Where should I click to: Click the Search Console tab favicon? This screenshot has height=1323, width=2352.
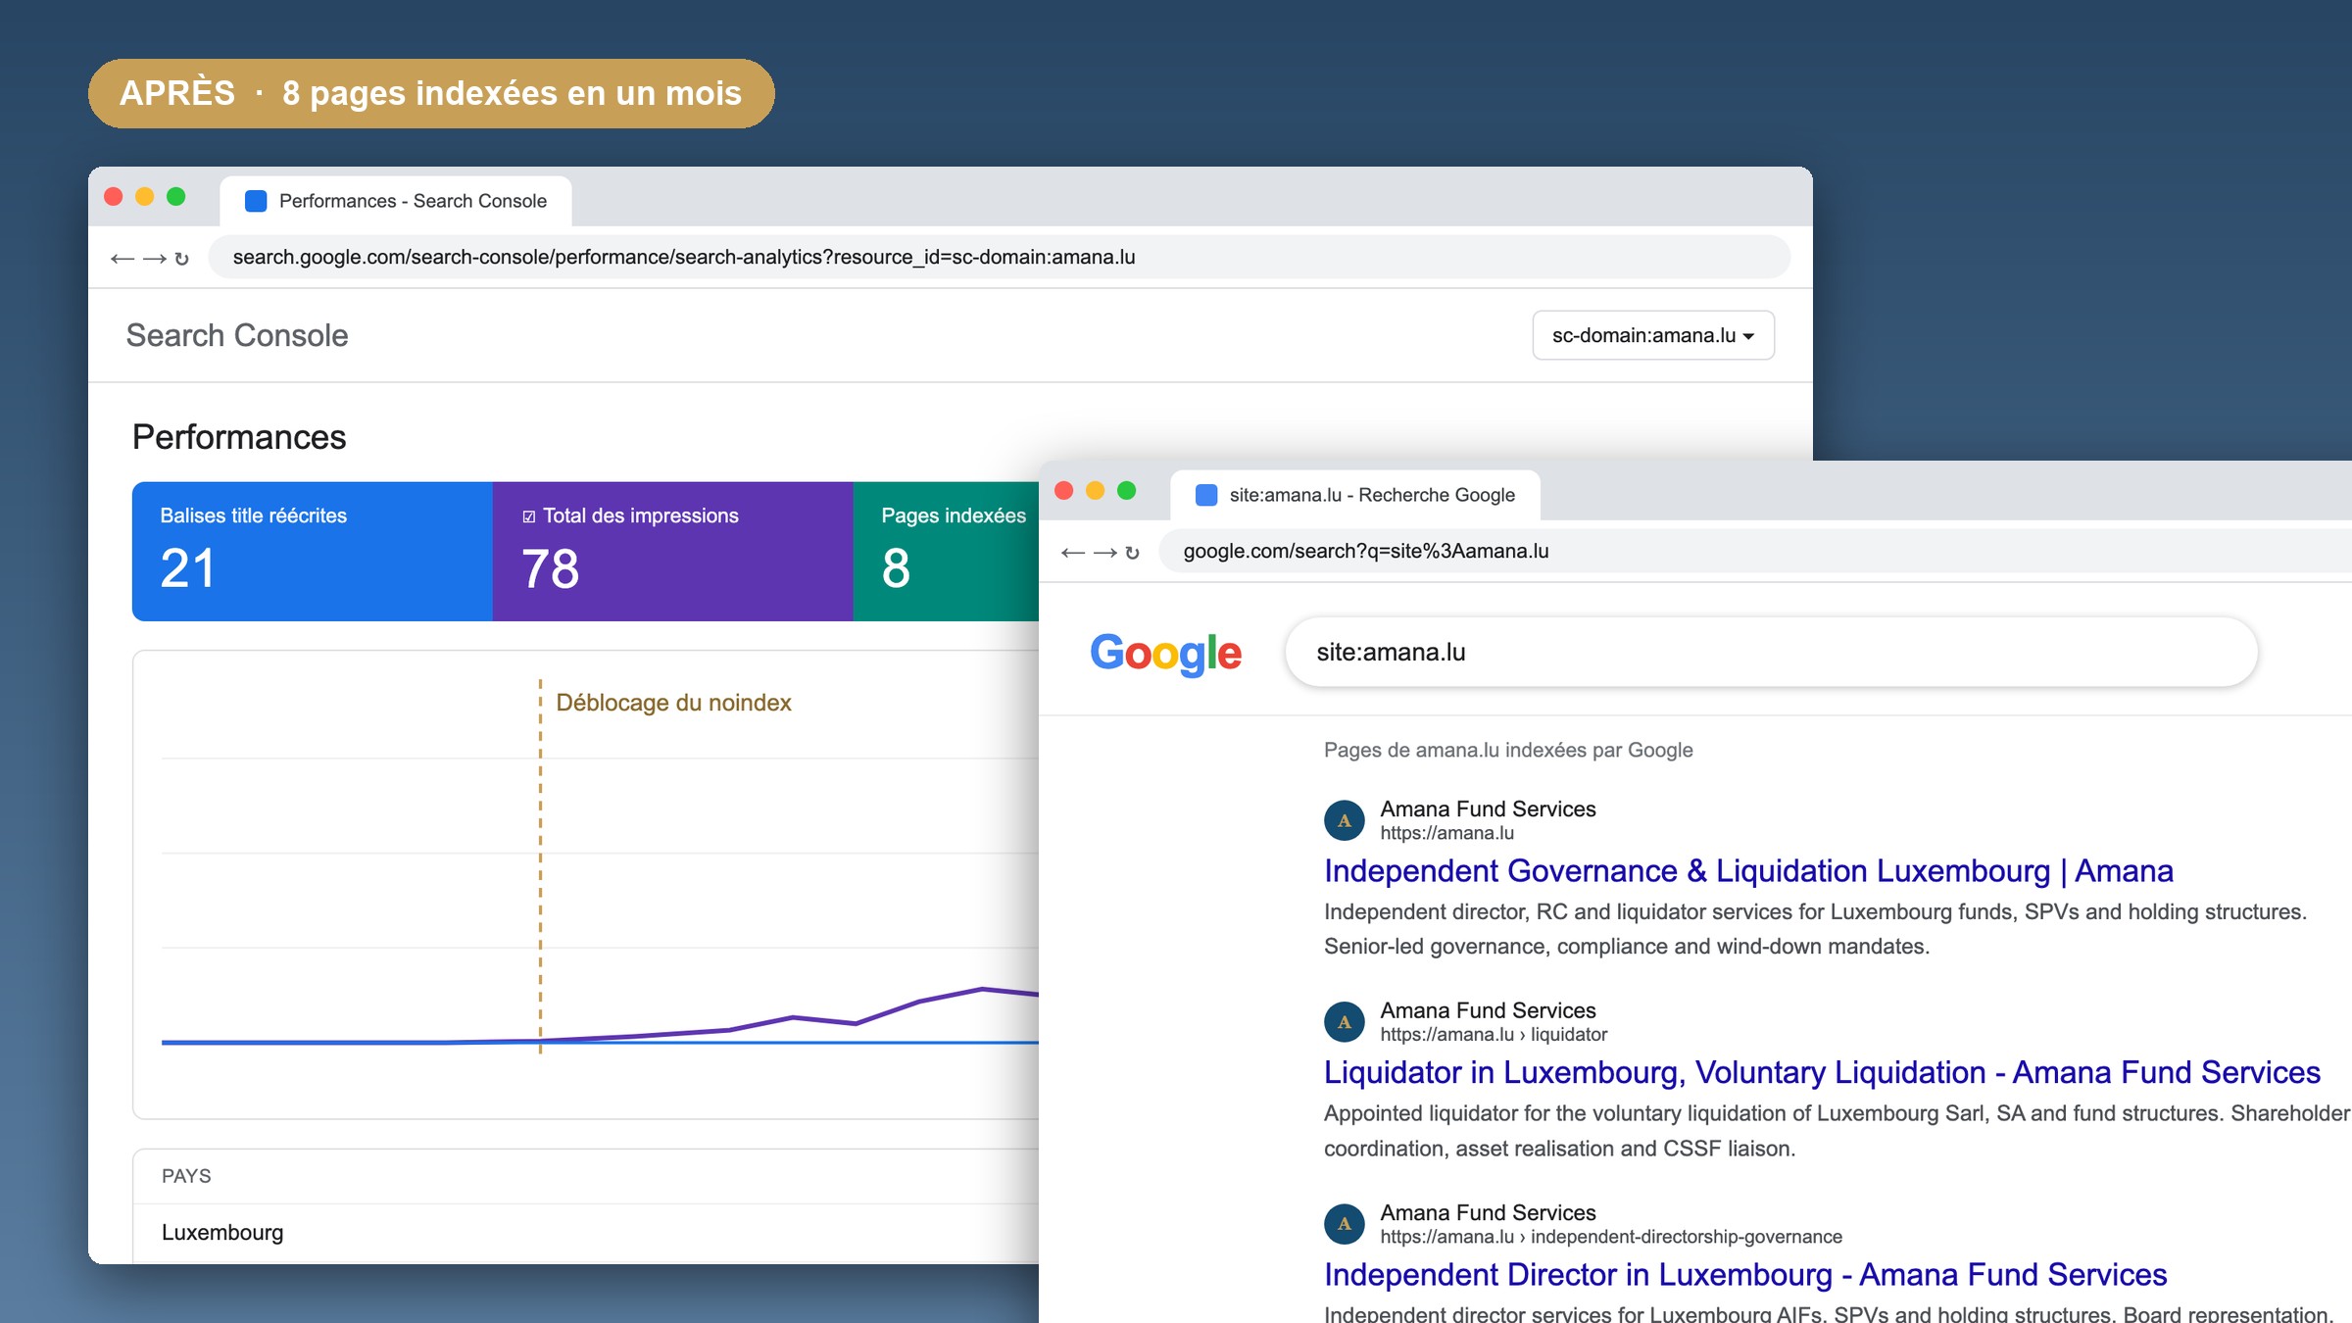256,201
